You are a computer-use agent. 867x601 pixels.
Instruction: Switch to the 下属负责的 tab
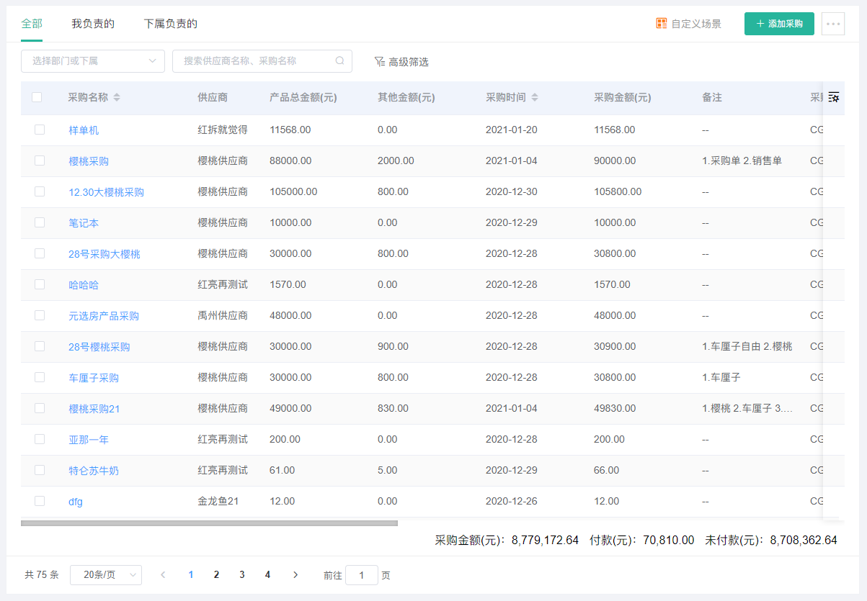coord(171,24)
